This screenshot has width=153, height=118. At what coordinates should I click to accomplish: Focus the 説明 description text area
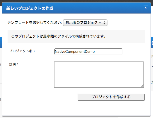point(99,74)
